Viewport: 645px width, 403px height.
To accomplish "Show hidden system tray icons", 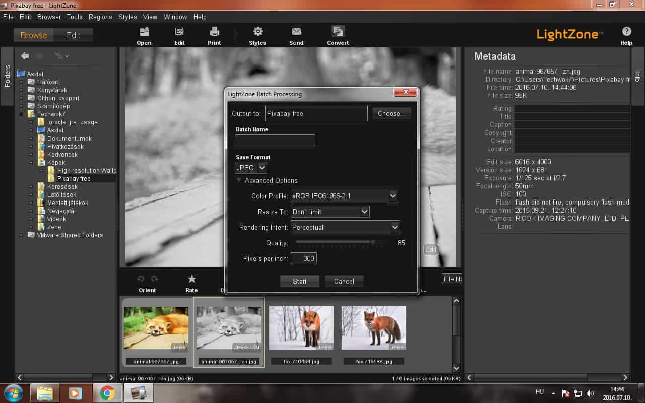I will (x=554, y=393).
